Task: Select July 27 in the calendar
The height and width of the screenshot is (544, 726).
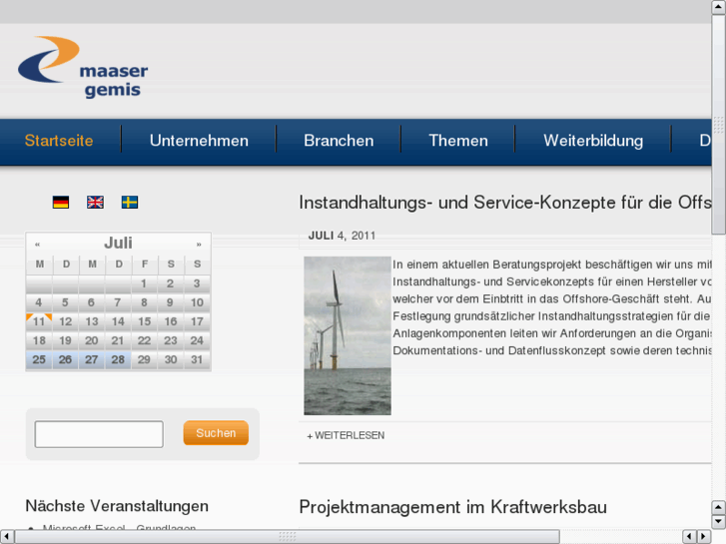Action: pyautogui.click(x=92, y=359)
